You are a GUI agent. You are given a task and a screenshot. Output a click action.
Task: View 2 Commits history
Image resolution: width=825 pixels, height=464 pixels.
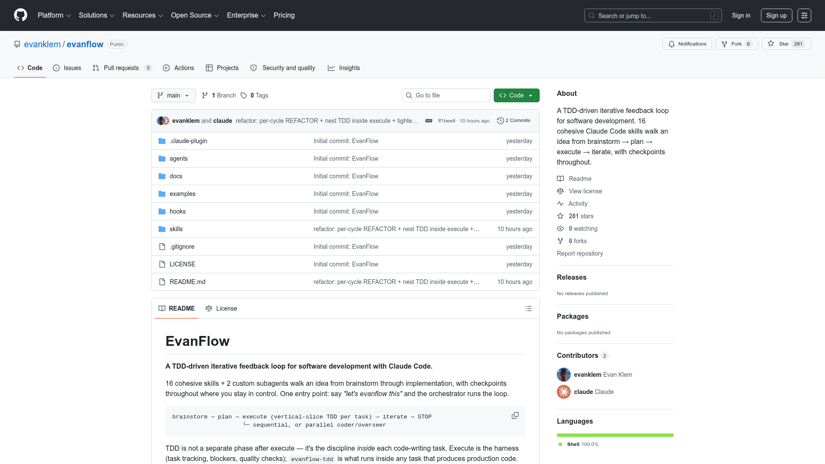click(513, 121)
